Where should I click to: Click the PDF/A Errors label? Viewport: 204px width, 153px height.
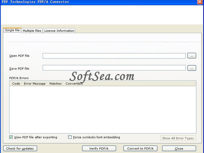[19, 78]
